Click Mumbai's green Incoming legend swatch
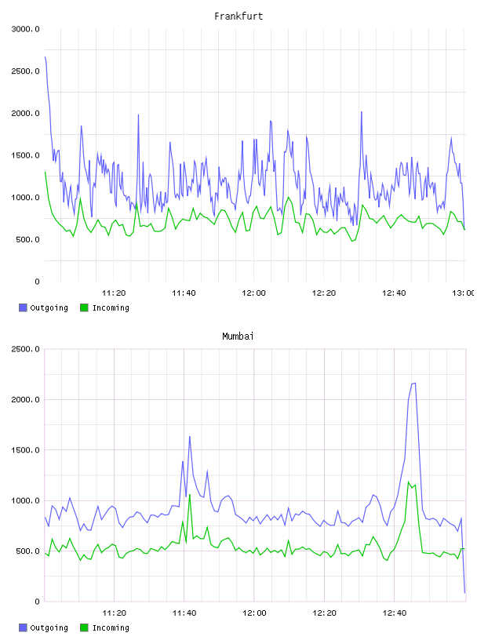 coord(84,627)
